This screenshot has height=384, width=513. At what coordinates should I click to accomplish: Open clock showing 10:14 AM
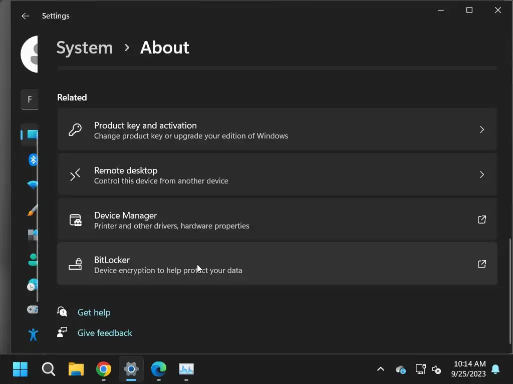pos(469,369)
